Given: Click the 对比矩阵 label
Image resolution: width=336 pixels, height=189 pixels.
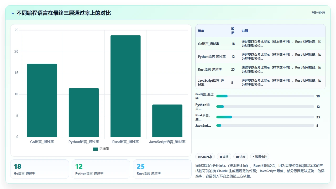Looking at the screenshot, I should pos(318,13).
